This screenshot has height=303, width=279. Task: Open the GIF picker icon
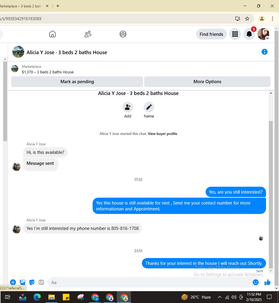pos(41,282)
